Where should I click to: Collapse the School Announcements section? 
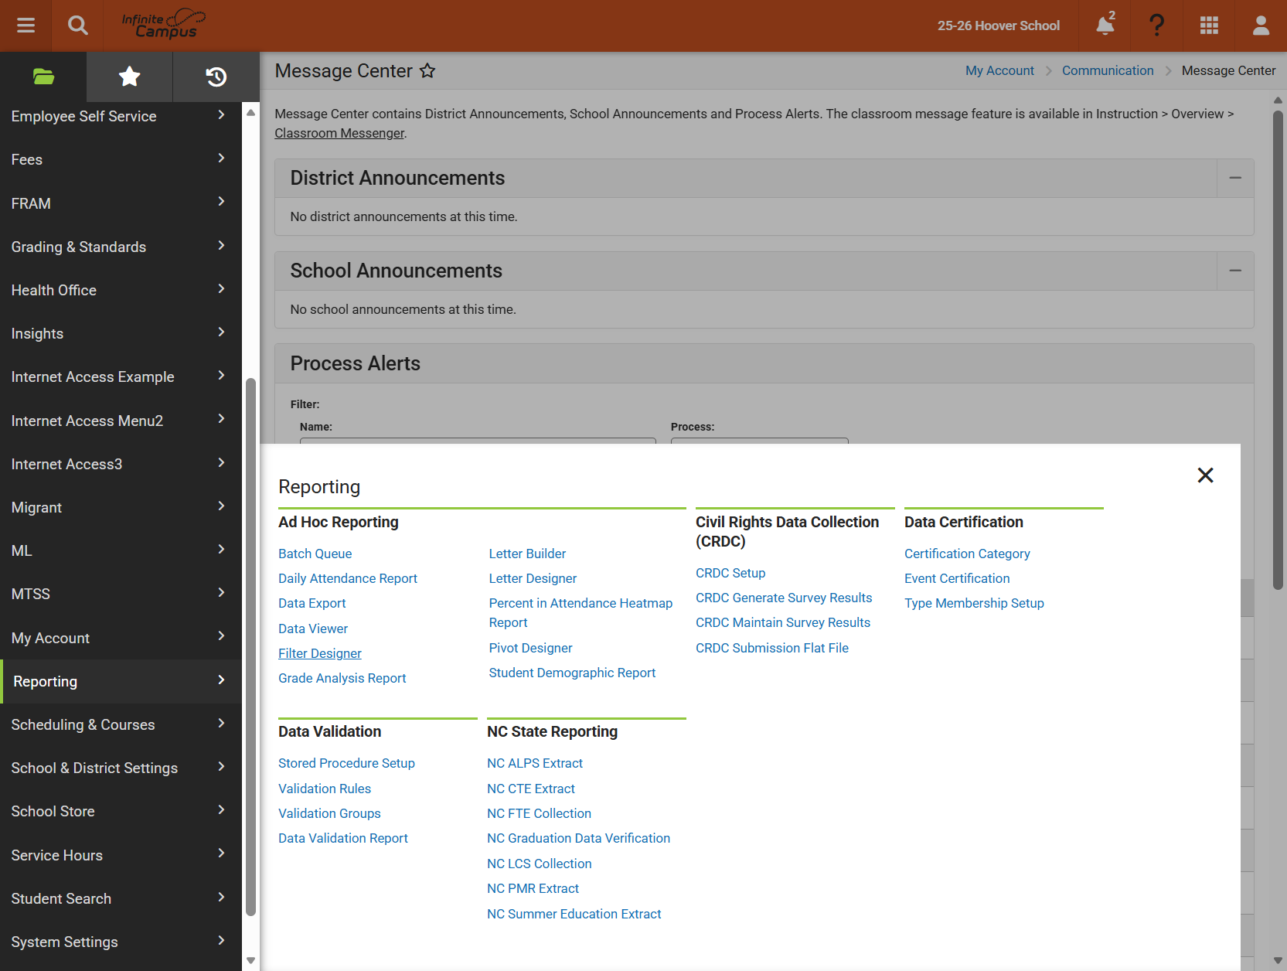point(1235,271)
